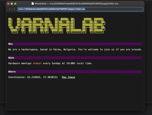This screenshot has width=152, height=115.
Task: Focus the rns:// address field
Action: 80,9
